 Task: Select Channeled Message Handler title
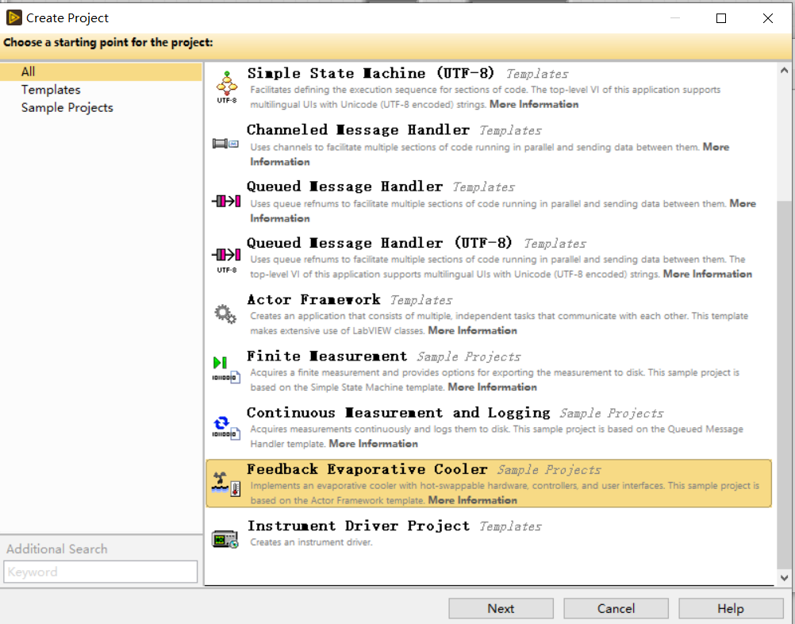click(x=358, y=130)
